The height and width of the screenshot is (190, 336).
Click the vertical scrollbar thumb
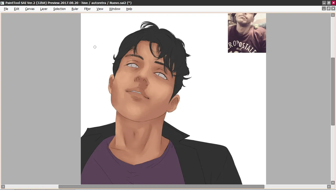(333, 91)
